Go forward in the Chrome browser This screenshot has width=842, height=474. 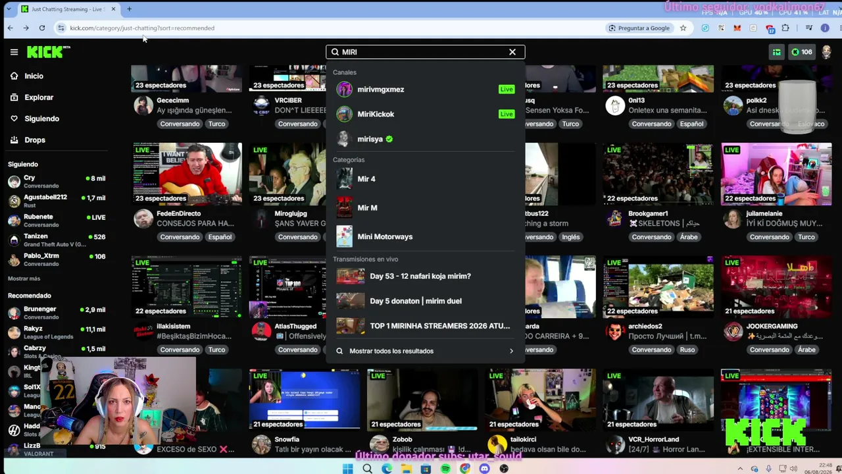(26, 28)
